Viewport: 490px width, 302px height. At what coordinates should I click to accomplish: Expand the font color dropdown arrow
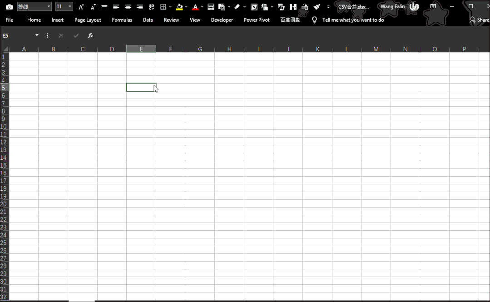pos(202,6)
